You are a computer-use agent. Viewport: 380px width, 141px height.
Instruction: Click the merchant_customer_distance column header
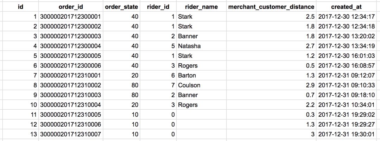[x=271, y=7]
